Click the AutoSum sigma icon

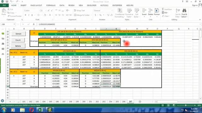click(163, 9)
